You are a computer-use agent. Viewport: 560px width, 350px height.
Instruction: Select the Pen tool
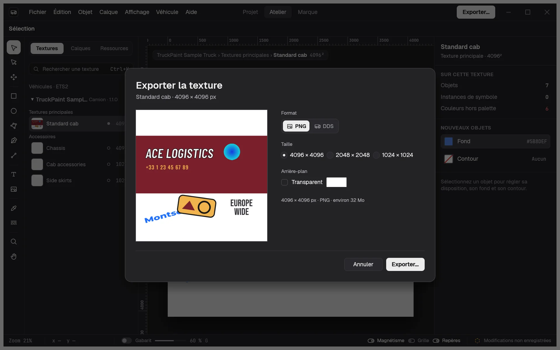click(14, 141)
